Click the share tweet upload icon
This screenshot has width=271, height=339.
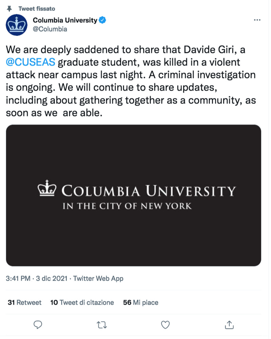point(229,325)
